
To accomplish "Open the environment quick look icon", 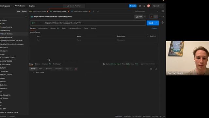I will tap(163, 11).
